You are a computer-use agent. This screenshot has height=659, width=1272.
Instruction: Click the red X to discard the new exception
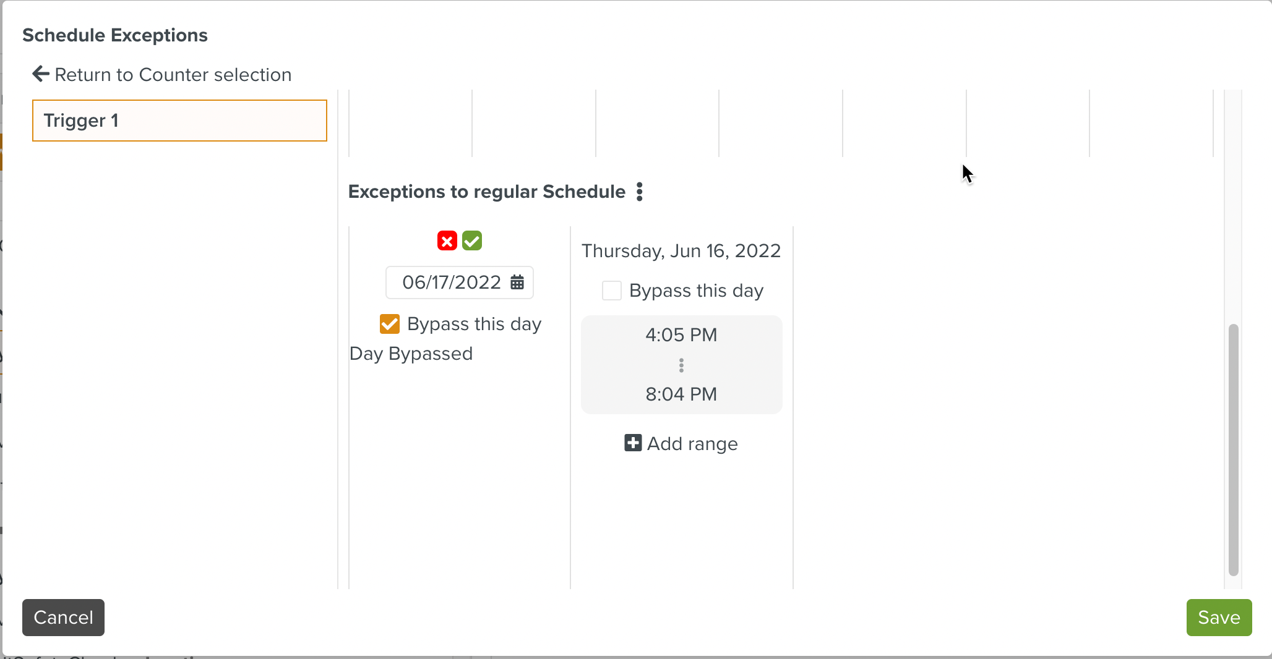click(x=447, y=240)
